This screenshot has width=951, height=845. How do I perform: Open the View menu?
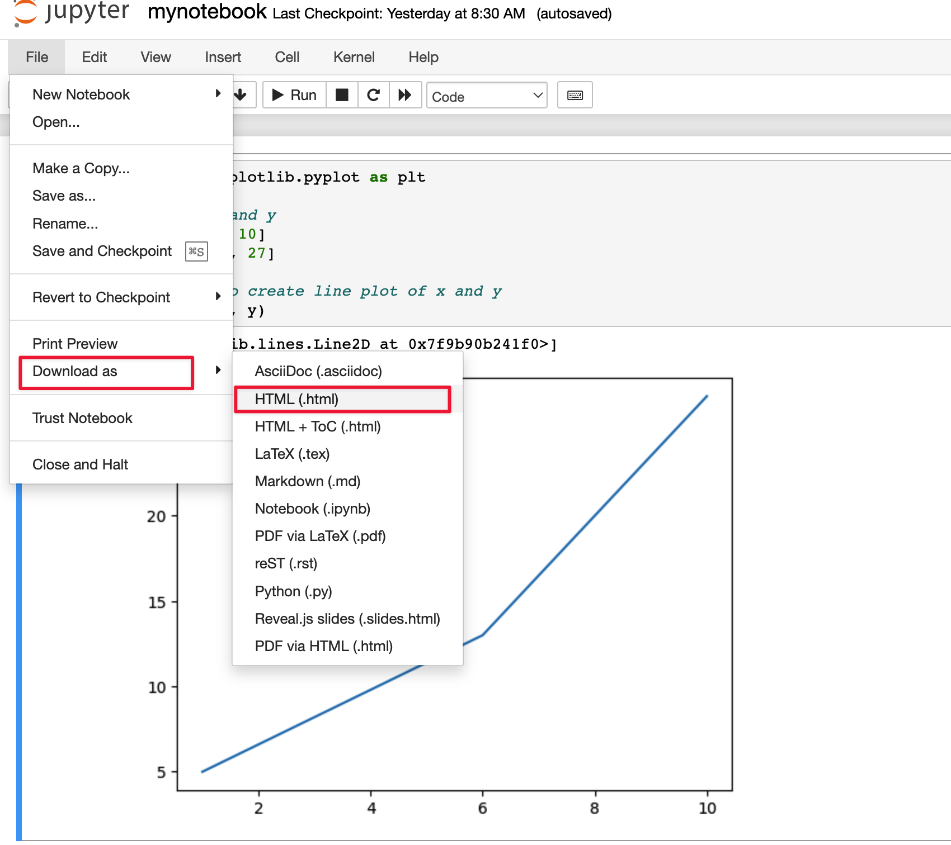click(x=156, y=57)
